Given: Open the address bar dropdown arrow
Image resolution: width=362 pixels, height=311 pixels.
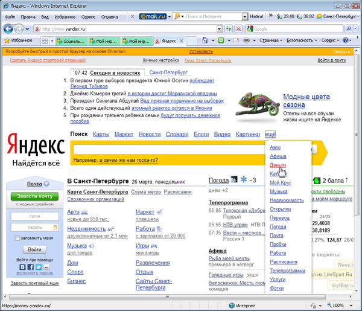Looking at the screenshot, I should 220,29.
